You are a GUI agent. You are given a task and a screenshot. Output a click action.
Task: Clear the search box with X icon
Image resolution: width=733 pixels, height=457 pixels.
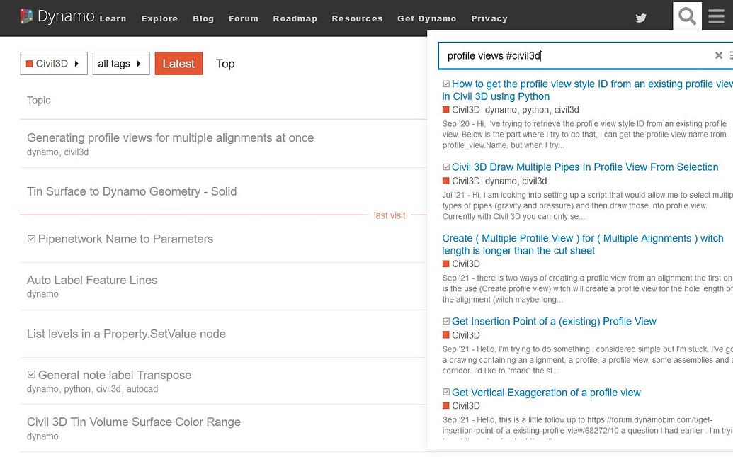pos(718,55)
